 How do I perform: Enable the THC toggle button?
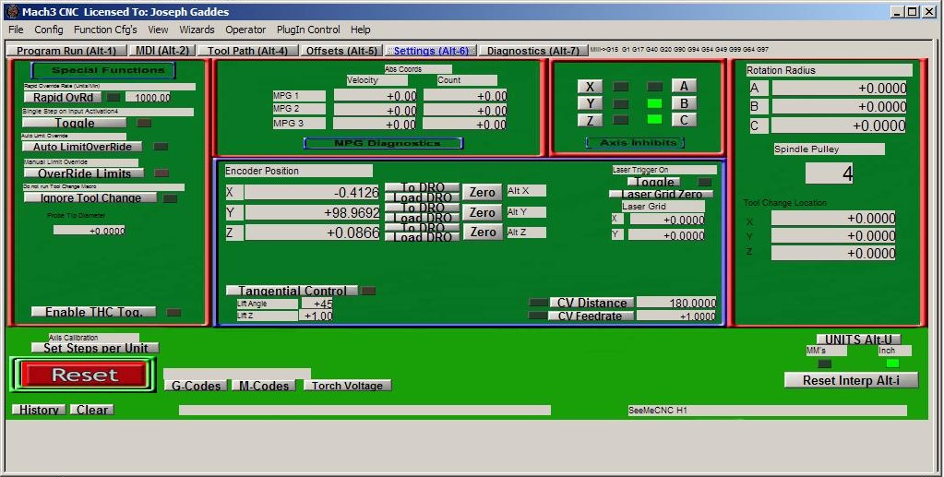tap(93, 312)
